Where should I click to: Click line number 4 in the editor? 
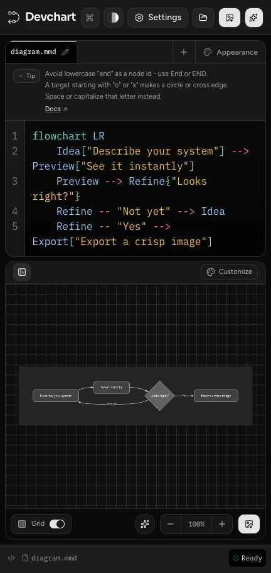[x=14, y=211]
